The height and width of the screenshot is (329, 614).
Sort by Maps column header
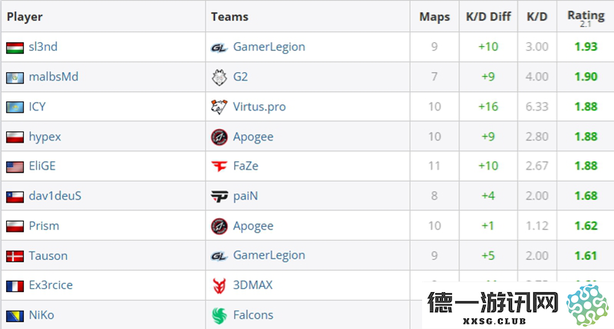point(434,17)
